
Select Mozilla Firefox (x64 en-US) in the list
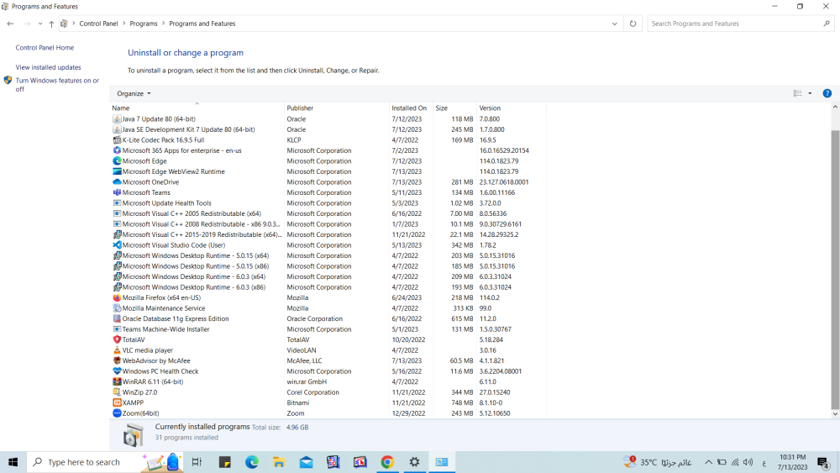[161, 297]
